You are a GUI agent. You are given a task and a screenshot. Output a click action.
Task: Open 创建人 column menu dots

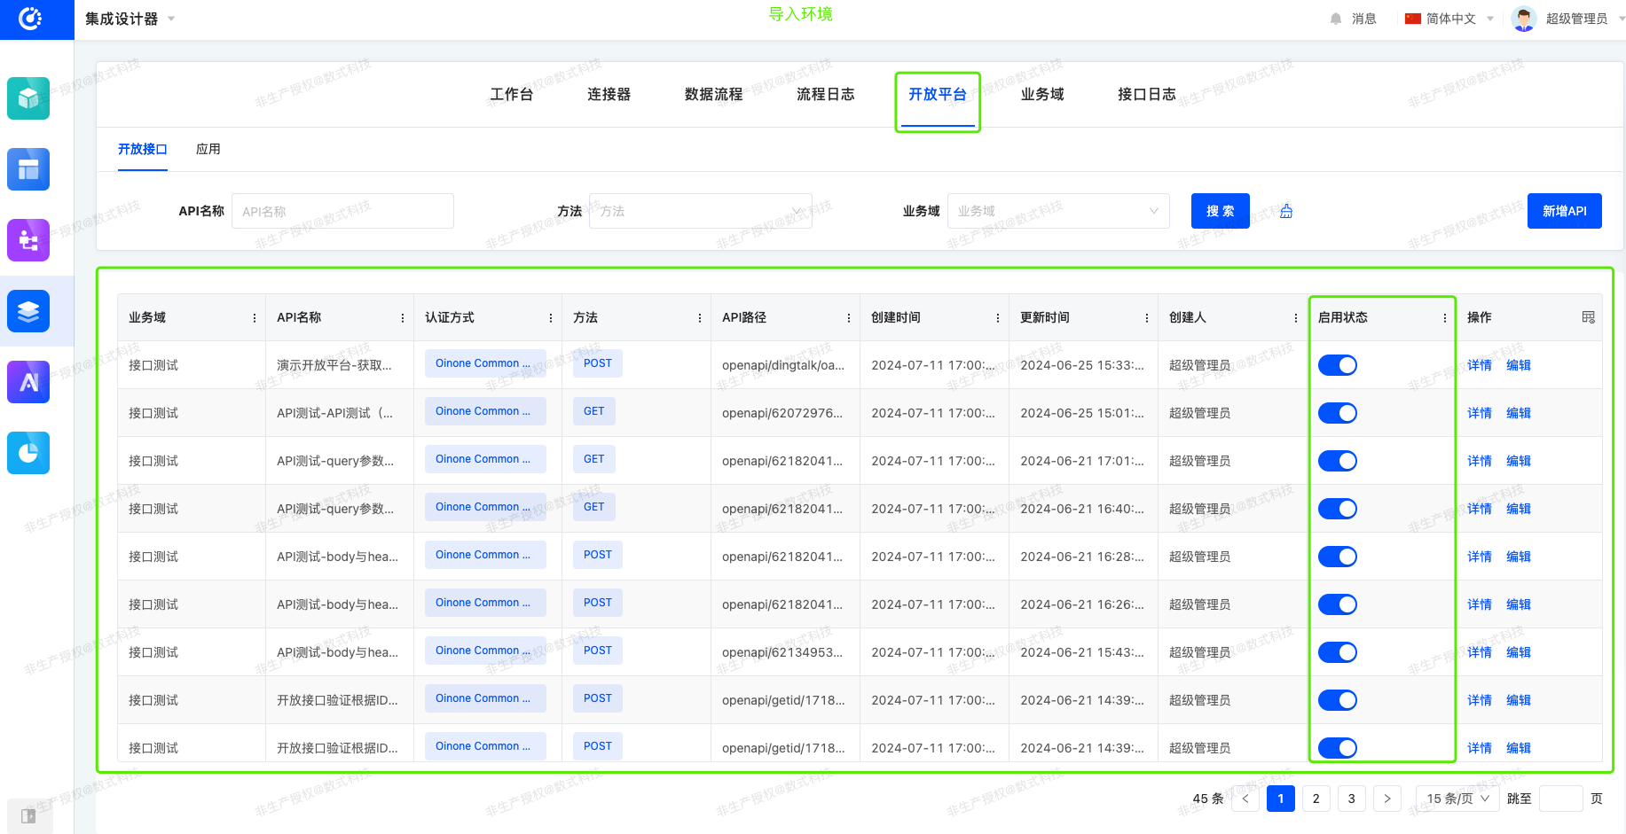click(1296, 318)
